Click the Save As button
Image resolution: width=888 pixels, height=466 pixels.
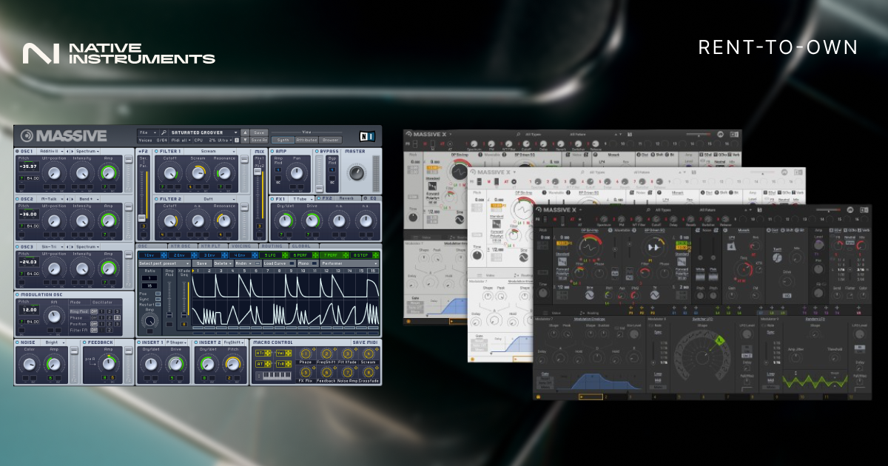click(x=259, y=140)
